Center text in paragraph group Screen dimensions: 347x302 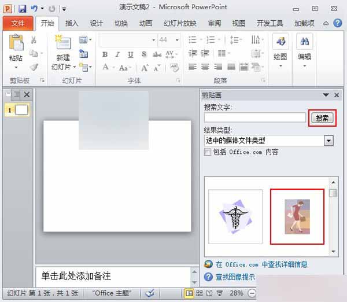205,67
